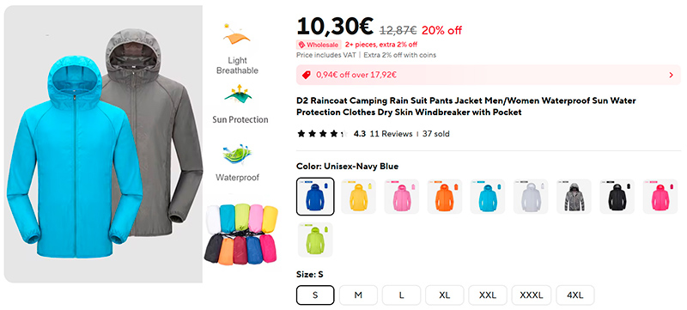Click the Light Breathable feature icon

coord(237,35)
